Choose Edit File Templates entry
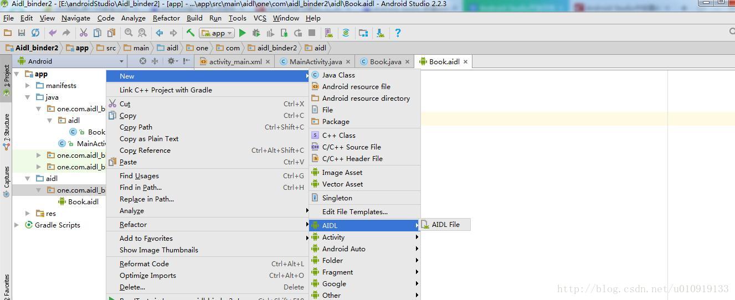The width and height of the screenshot is (735, 300). [x=364, y=211]
